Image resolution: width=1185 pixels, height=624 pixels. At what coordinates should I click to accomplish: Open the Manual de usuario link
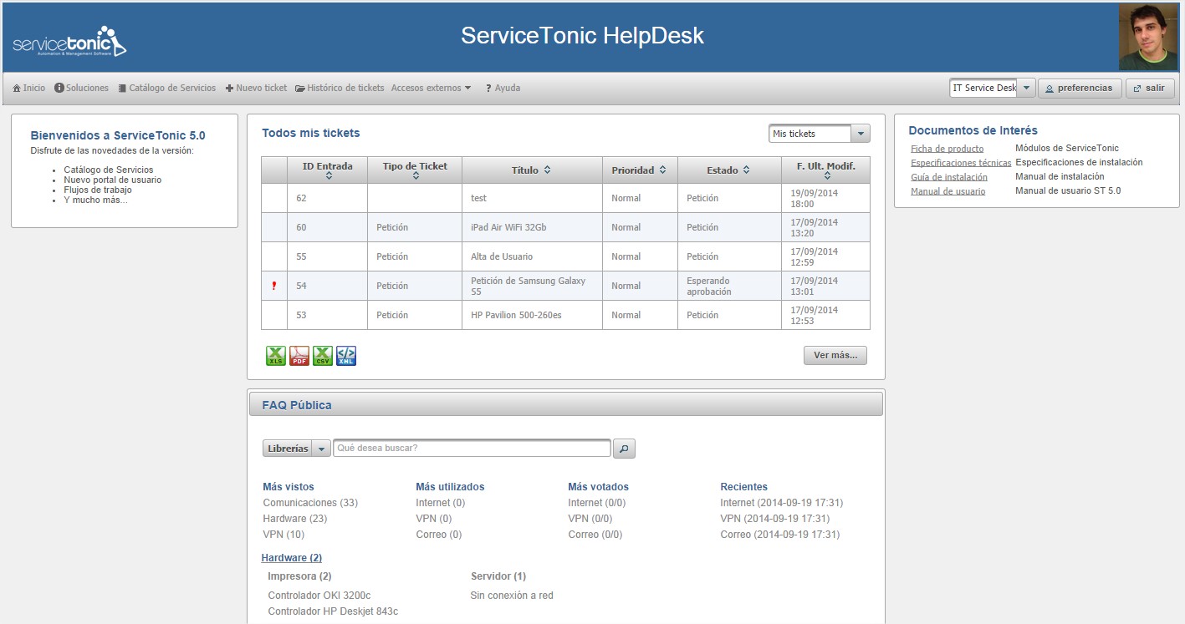(x=947, y=191)
